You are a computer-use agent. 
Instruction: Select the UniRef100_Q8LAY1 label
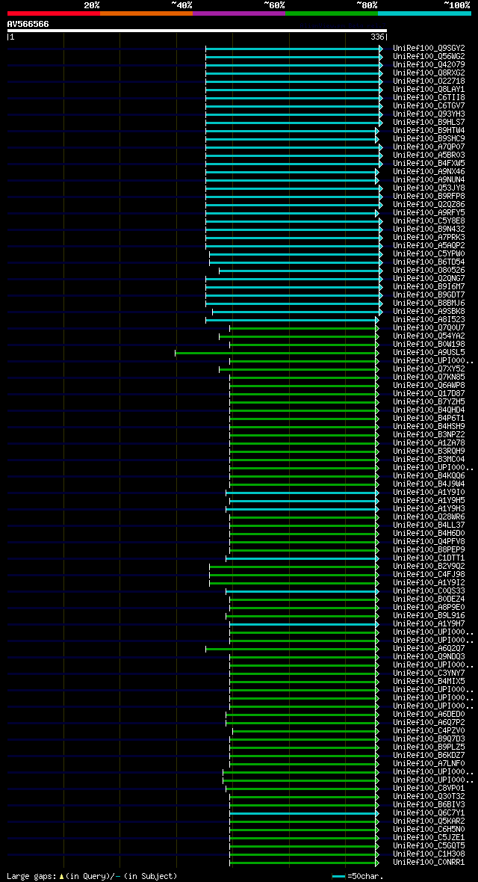pyautogui.click(x=429, y=90)
